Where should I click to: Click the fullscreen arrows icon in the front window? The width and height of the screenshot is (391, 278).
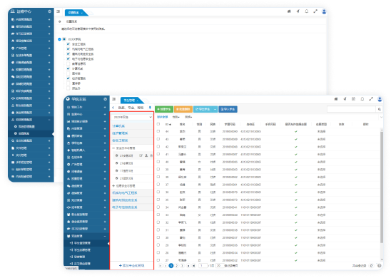click(371, 99)
